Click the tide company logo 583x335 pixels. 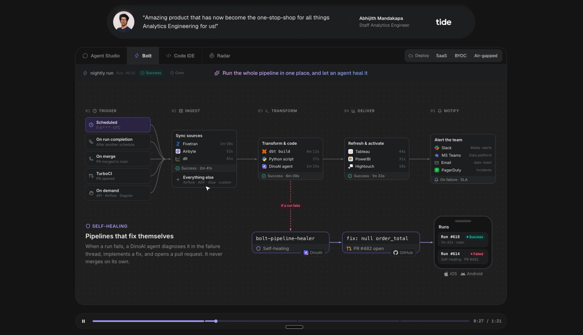click(x=443, y=22)
